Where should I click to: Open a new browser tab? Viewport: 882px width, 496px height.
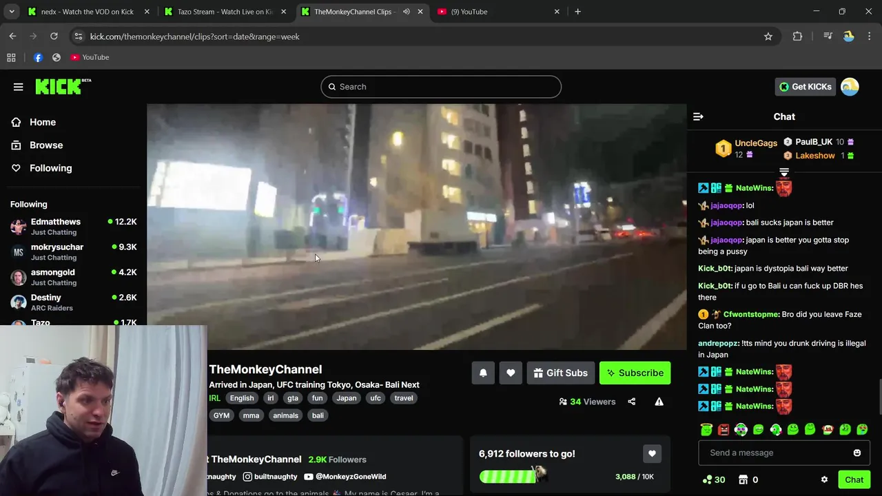coord(577,12)
